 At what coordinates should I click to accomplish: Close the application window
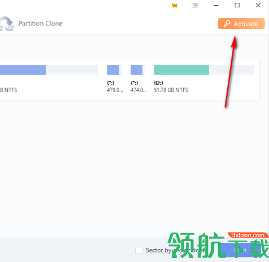click(258, 5)
